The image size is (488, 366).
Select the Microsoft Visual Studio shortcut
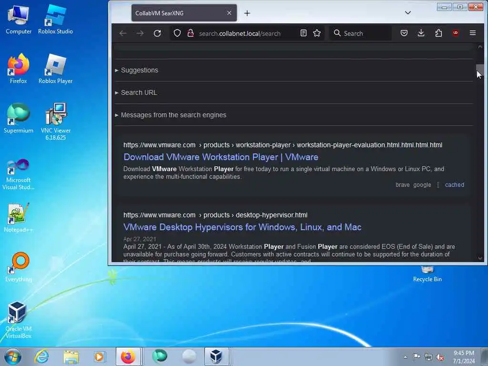[19, 174]
